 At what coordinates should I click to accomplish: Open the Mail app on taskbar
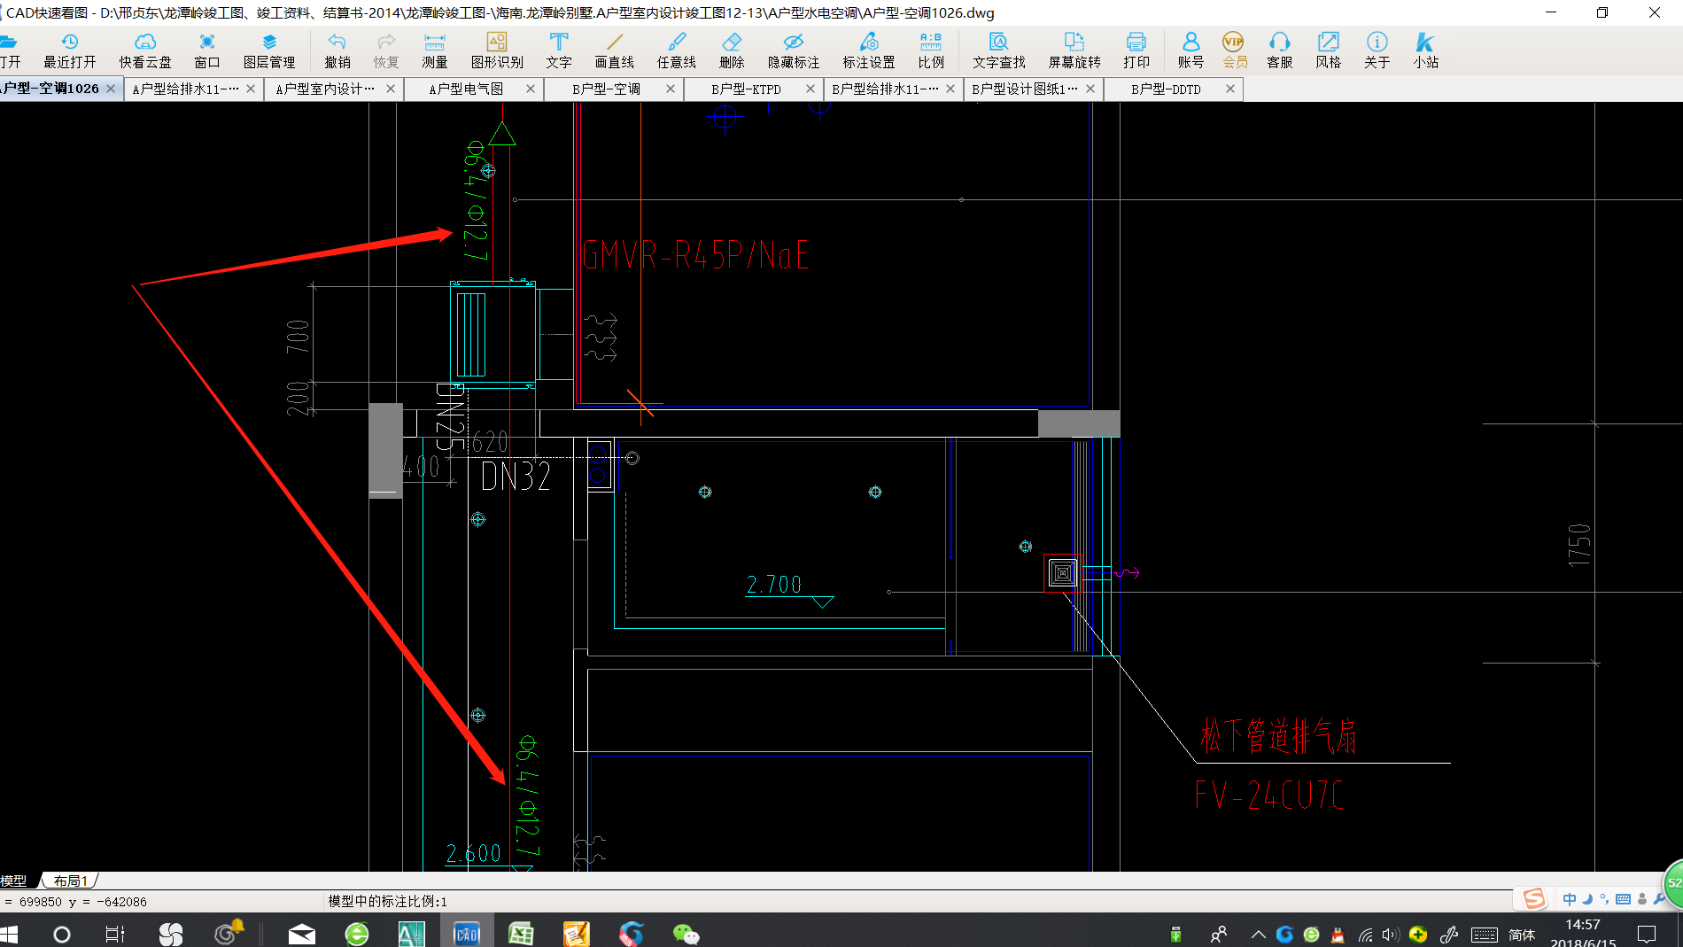click(x=302, y=934)
